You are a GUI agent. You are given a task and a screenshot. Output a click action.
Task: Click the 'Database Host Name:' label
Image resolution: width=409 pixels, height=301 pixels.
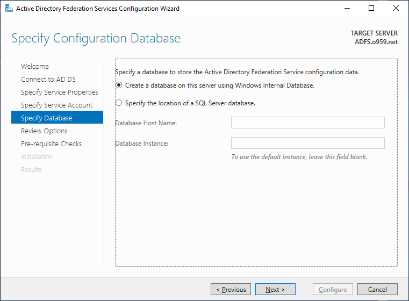click(x=146, y=123)
